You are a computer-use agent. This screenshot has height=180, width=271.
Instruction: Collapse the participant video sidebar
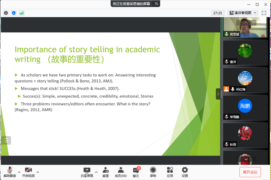tap(218, 94)
